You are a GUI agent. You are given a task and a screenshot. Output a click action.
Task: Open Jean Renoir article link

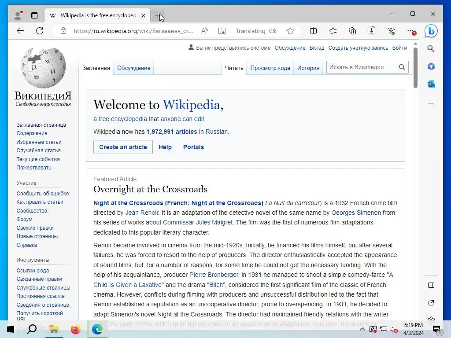pos(142,213)
